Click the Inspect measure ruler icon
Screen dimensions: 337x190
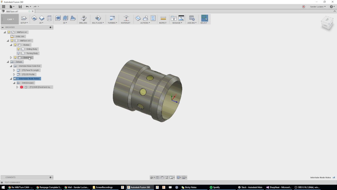(x=163, y=18)
